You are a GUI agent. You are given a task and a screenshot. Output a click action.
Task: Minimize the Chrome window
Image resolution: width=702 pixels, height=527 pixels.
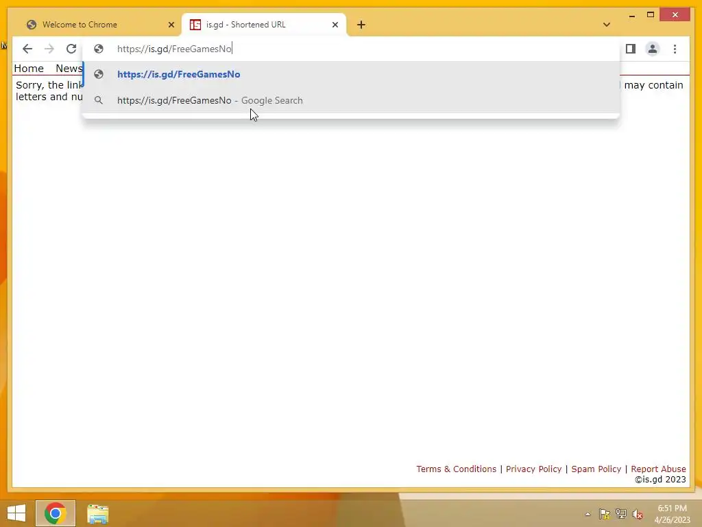631,15
